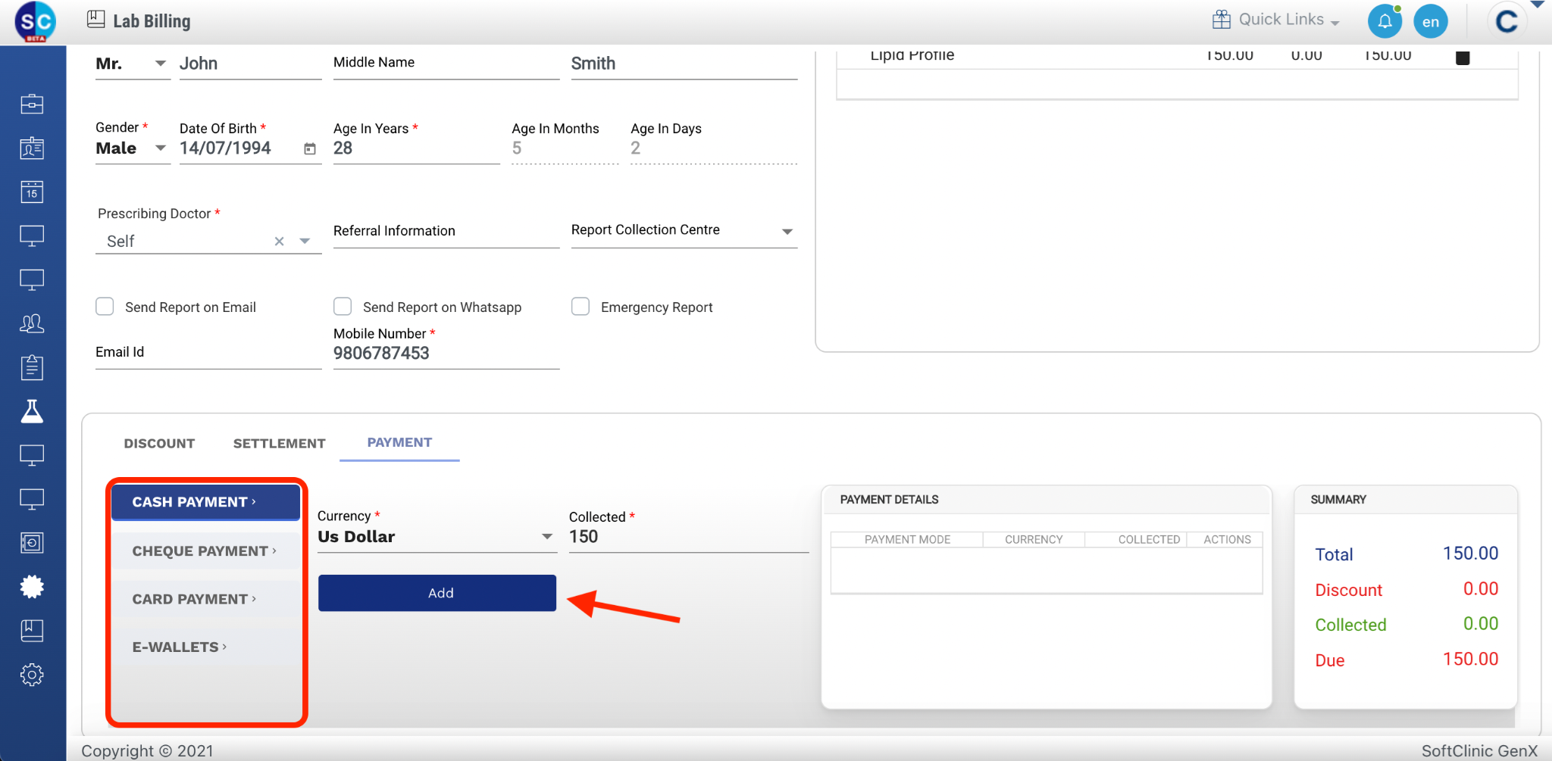Click the Mobile Number input field

click(446, 354)
